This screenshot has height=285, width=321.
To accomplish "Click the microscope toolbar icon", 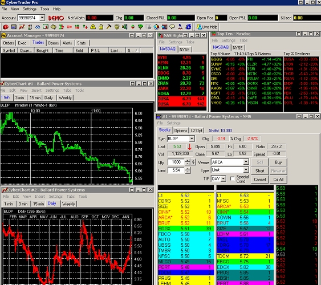I will pyautogui.click(x=180, y=27).
